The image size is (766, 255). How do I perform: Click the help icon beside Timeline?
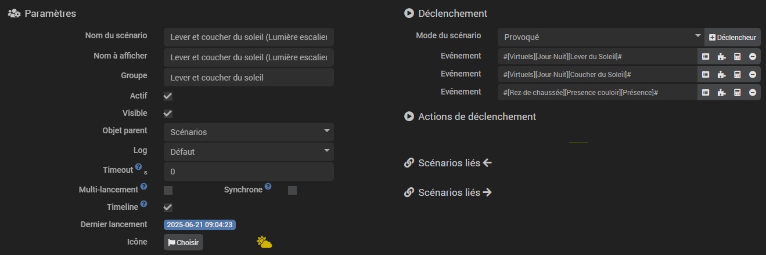click(143, 204)
